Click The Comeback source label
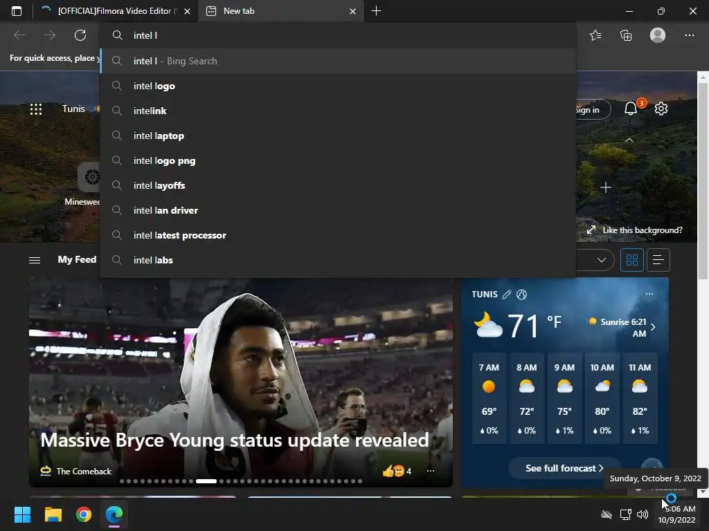709x531 pixels. point(84,471)
